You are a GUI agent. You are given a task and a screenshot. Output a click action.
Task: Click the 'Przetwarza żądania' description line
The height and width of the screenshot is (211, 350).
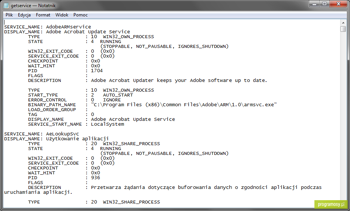click(206, 187)
